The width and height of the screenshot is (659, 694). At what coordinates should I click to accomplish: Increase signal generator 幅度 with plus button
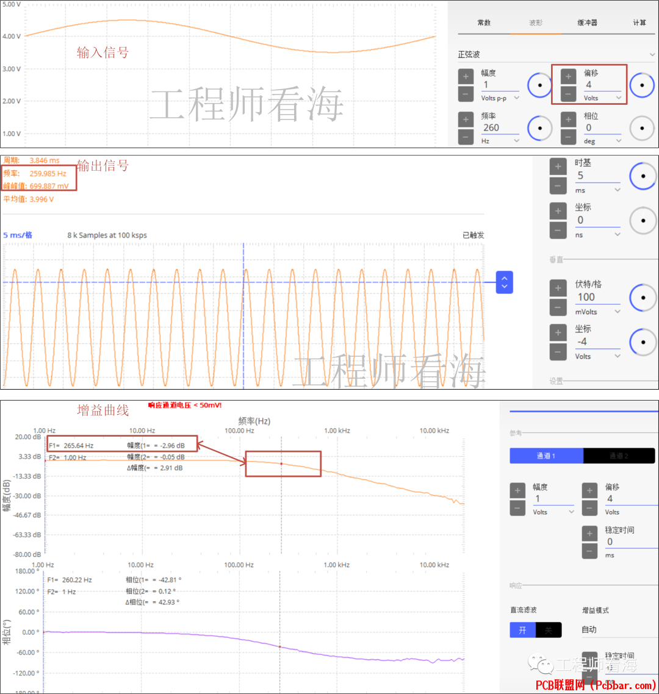click(x=466, y=77)
